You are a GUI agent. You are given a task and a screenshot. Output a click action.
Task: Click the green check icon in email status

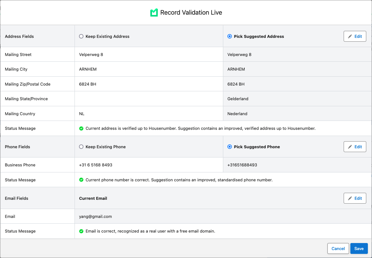[x=82, y=231]
